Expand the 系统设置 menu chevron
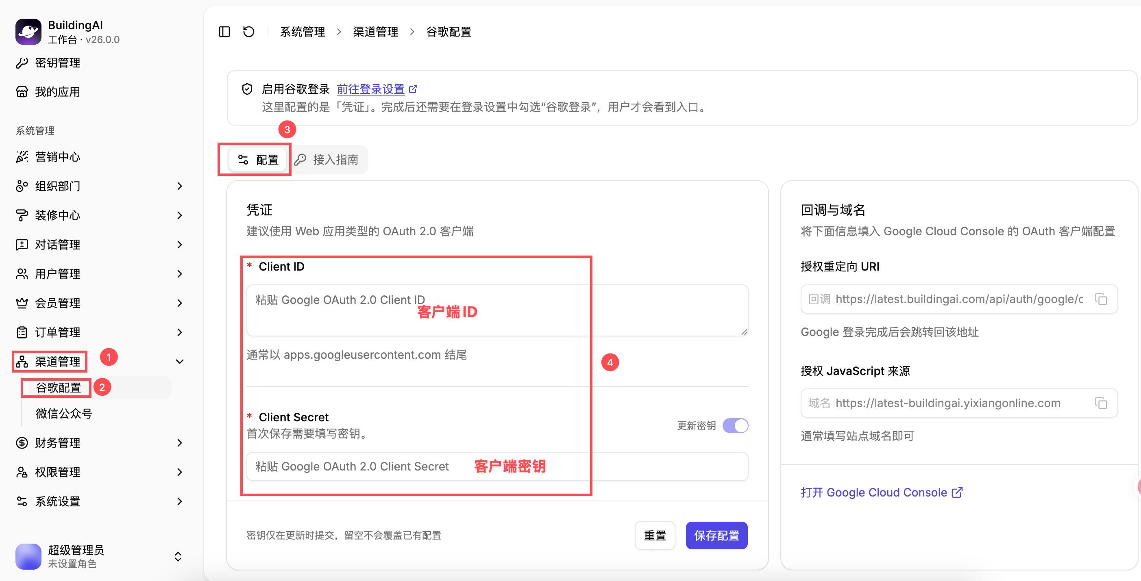 [x=179, y=501]
